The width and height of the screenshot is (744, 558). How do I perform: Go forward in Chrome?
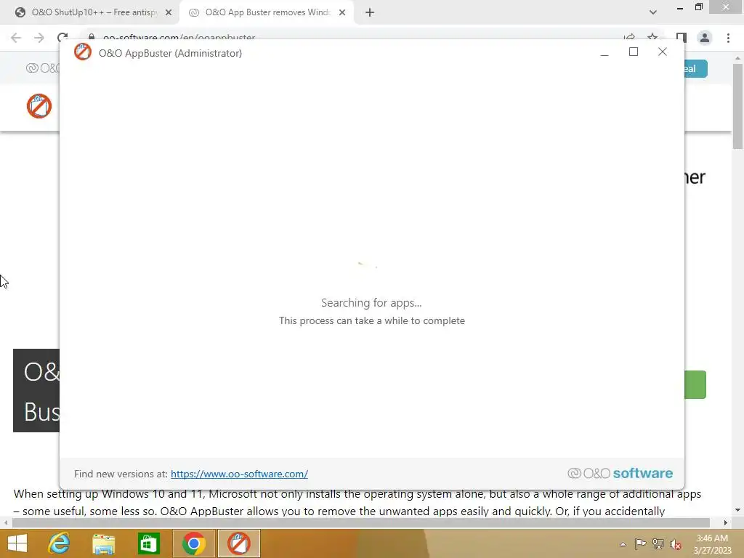[39, 38]
